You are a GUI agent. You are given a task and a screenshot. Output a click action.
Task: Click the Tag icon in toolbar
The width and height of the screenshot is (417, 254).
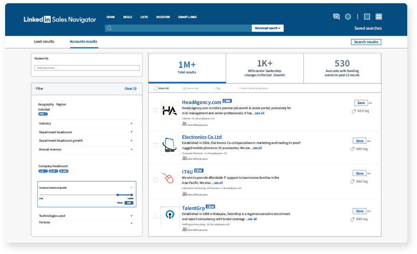pos(215,88)
